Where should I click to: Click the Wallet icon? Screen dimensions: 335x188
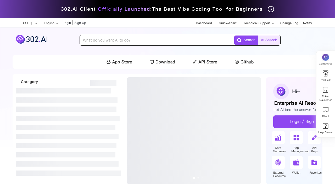(296, 162)
